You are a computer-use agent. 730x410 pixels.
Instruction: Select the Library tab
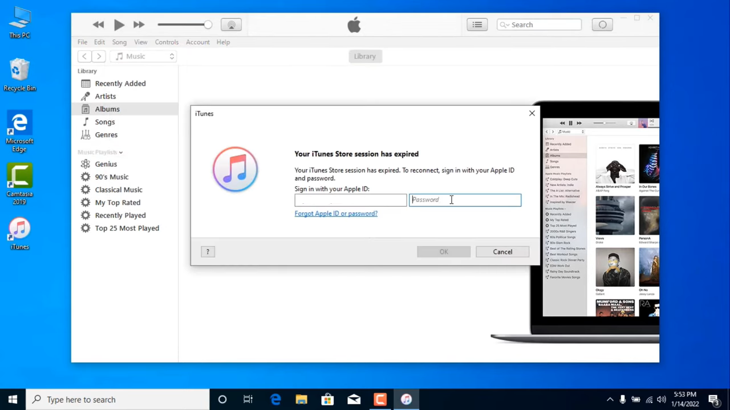tap(364, 56)
